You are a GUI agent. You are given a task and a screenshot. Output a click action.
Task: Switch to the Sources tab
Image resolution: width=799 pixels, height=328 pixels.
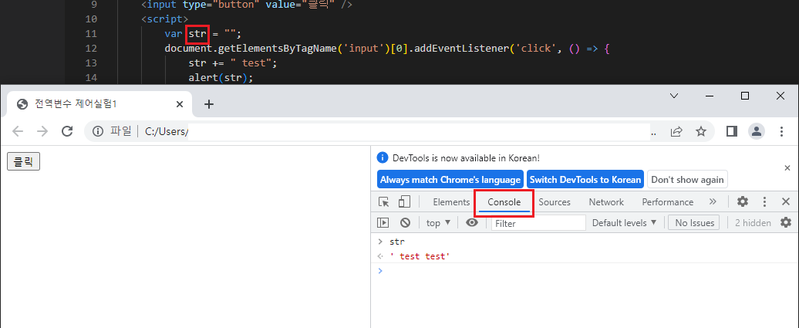(x=555, y=202)
